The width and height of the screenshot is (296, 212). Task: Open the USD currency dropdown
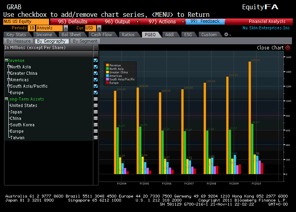[99, 28]
